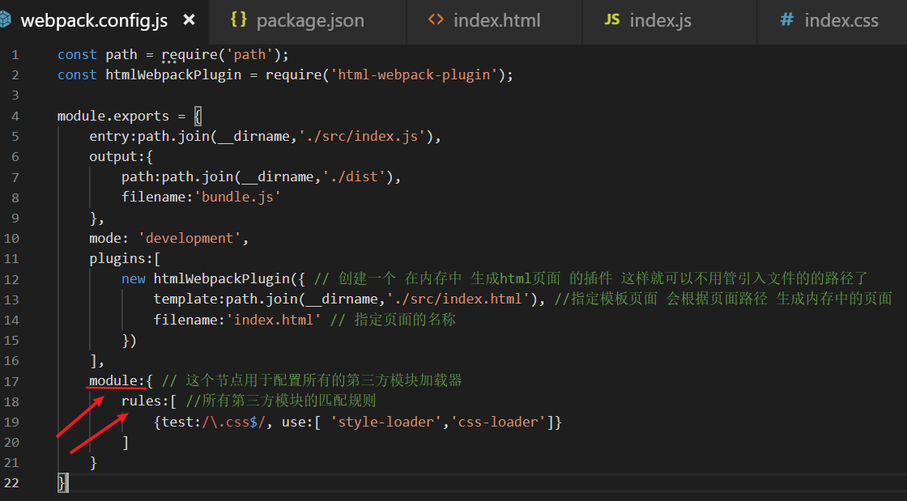
Task: Click 'plugins' key on line 11
Action: coord(117,258)
